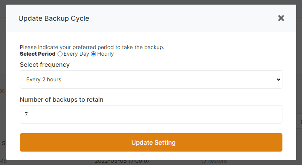Click the Hourly label text
This screenshot has width=302, height=165.
(x=105, y=54)
